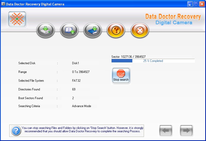Click the open book with up arrow icon
The image size is (206, 141).
click(69, 30)
